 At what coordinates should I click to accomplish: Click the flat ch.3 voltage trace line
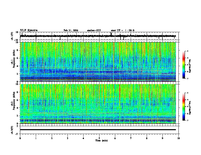[x=98, y=130]
